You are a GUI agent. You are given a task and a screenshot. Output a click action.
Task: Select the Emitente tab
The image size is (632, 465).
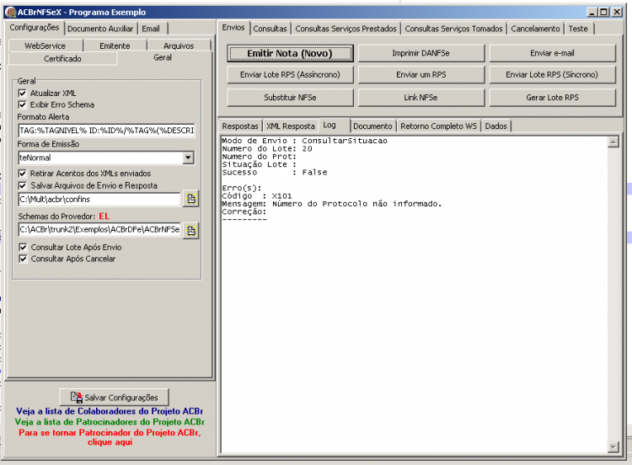115,45
